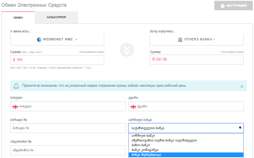
Task: Click the amount field showing 100
Action: click(57, 60)
